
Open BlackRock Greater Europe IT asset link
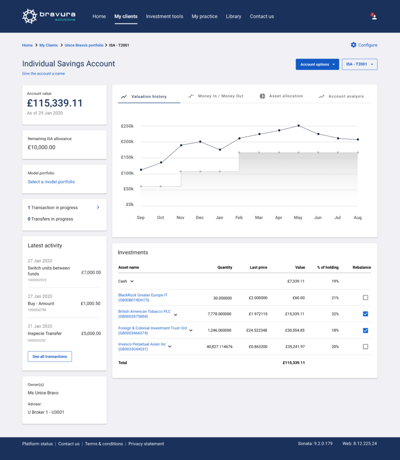tap(143, 297)
